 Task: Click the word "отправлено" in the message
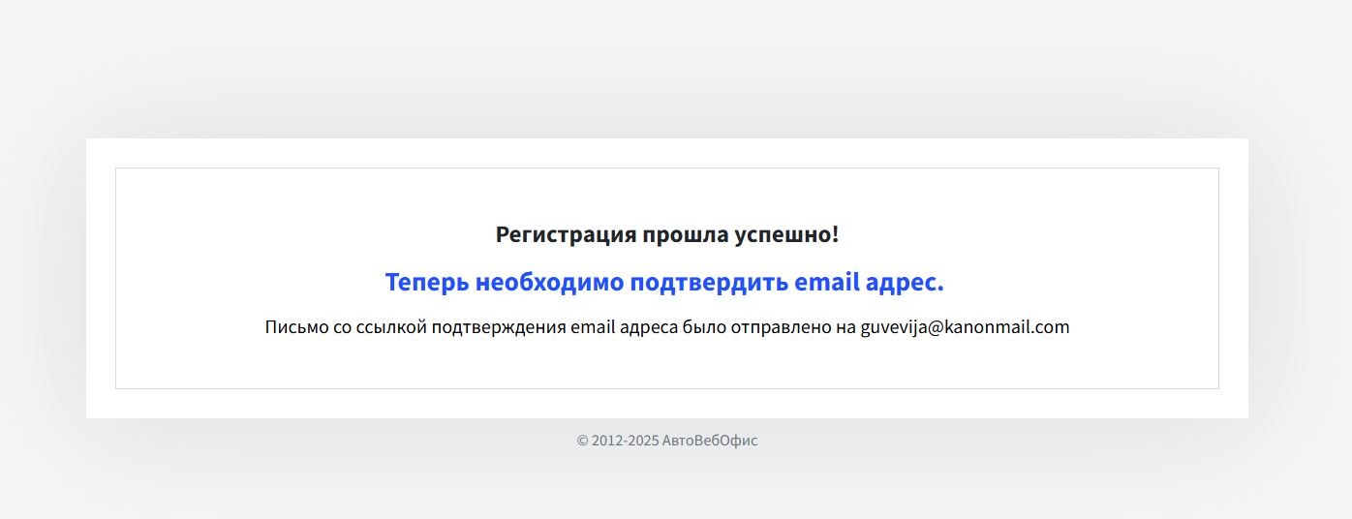(x=780, y=327)
